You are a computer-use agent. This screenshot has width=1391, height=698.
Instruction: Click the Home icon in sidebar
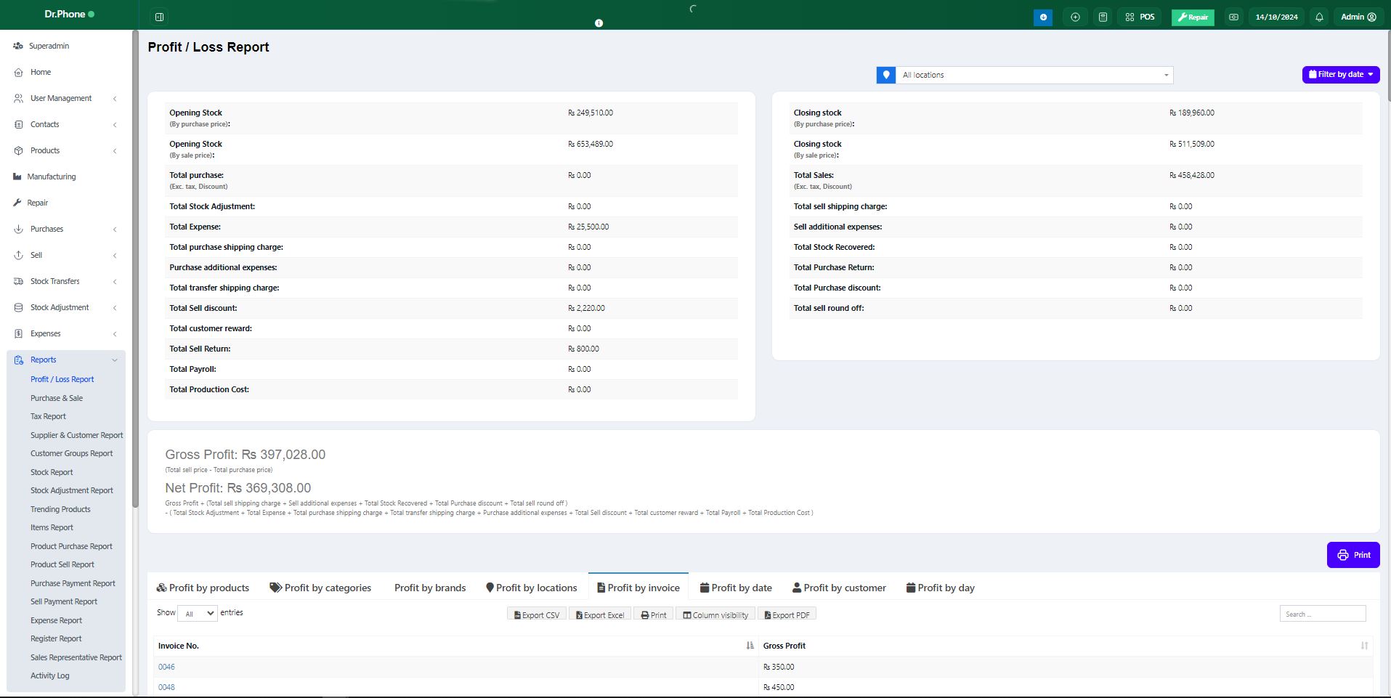[x=19, y=73]
